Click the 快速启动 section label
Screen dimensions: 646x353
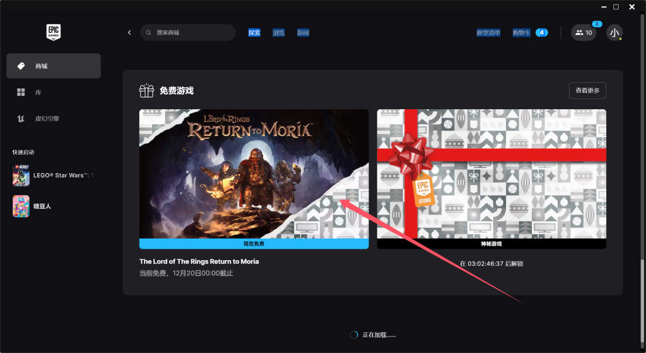point(23,152)
